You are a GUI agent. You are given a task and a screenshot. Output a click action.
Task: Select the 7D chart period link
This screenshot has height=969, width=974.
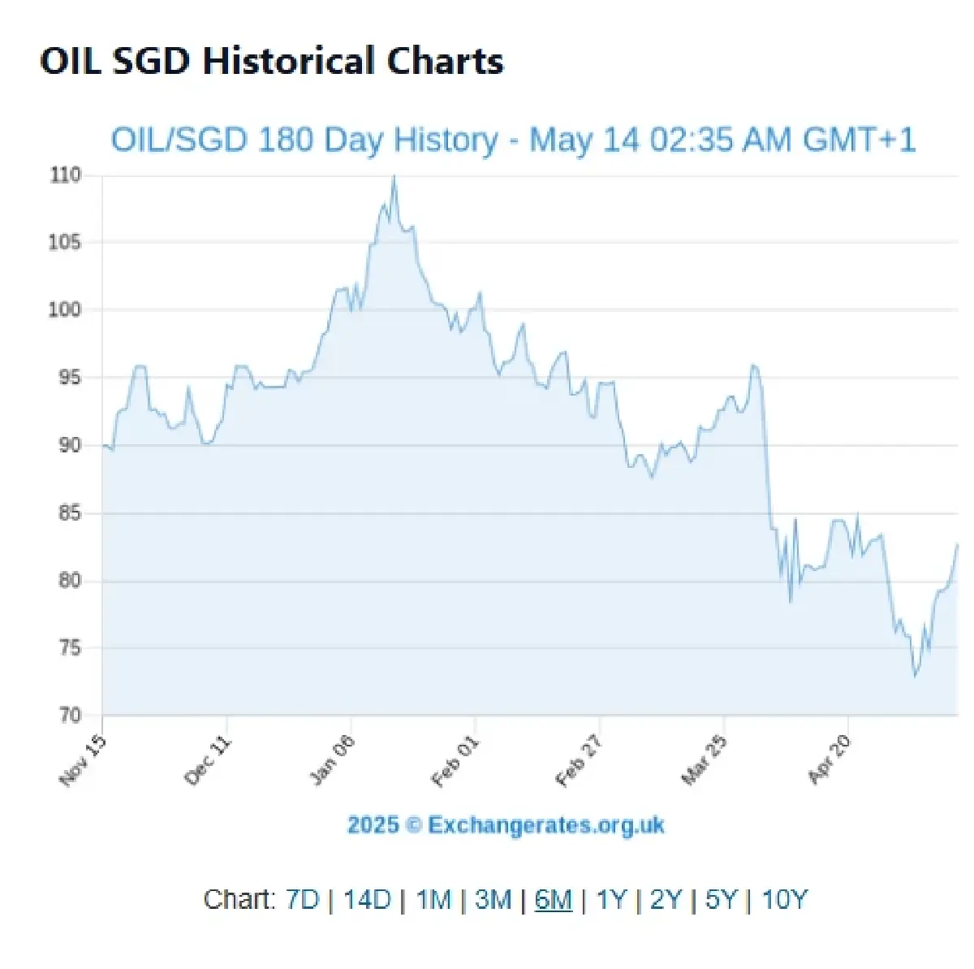pyautogui.click(x=302, y=900)
